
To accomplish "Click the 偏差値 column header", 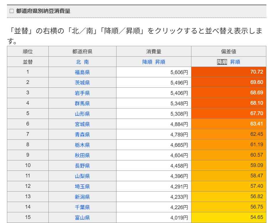I will point(229,51).
